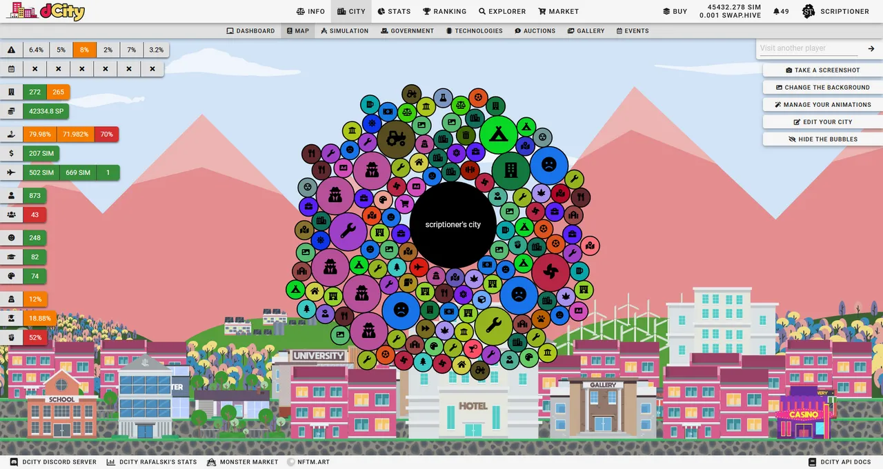Open the Scriptioner account menu

tap(835, 12)
